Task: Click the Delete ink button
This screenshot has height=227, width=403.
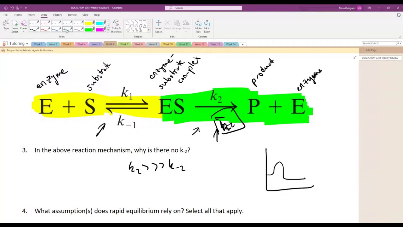Action: tap(167, 25)
